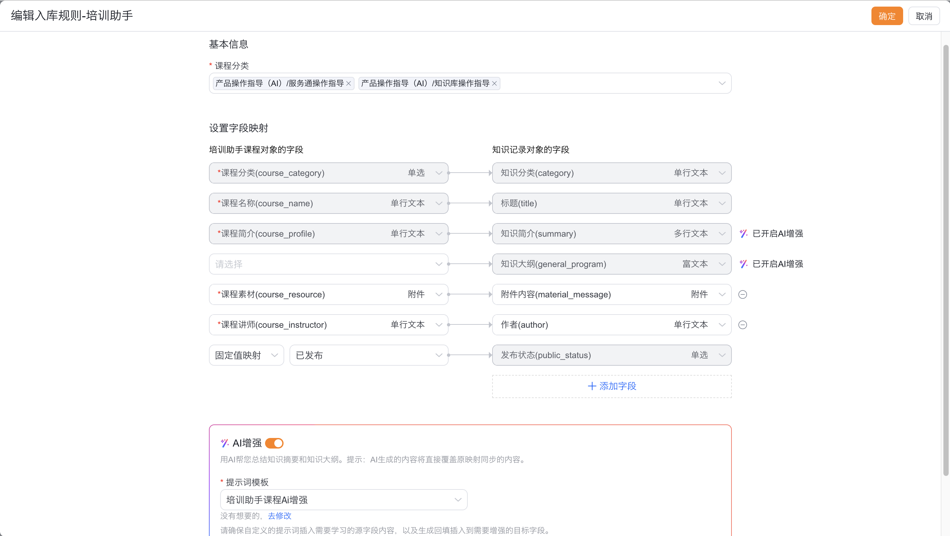The image size is (950, 536).
Task: Click the 已开启AI增强 label on summary row
Action: [777, 233]
